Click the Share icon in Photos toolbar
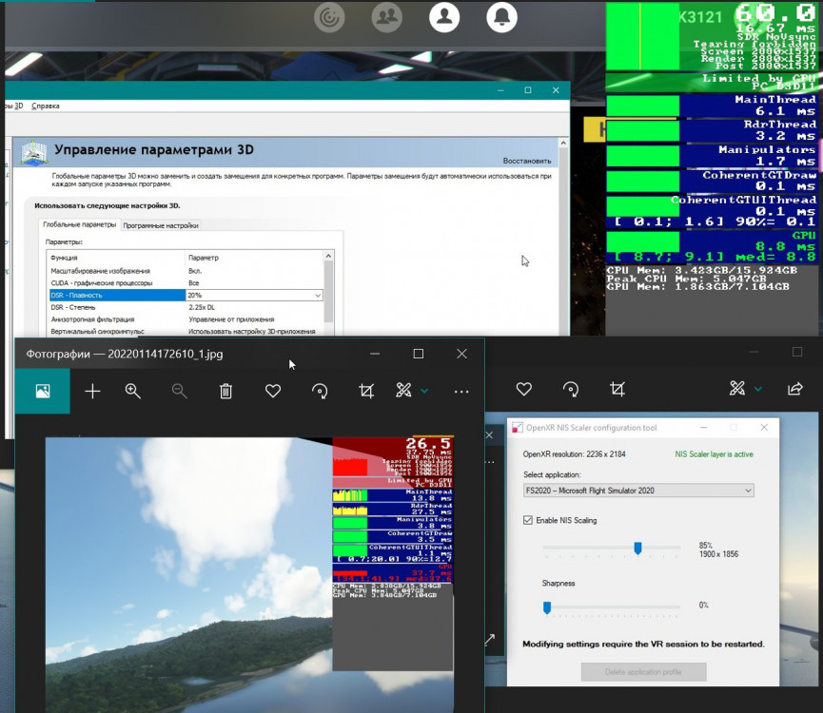 pos(794,389)
